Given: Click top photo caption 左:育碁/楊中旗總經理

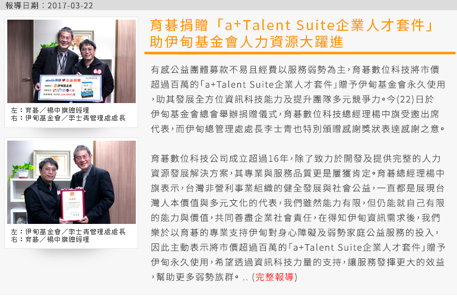Looking at the screenshot, I should (50, 110).
